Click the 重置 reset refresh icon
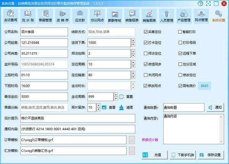 tap(121, 97)
